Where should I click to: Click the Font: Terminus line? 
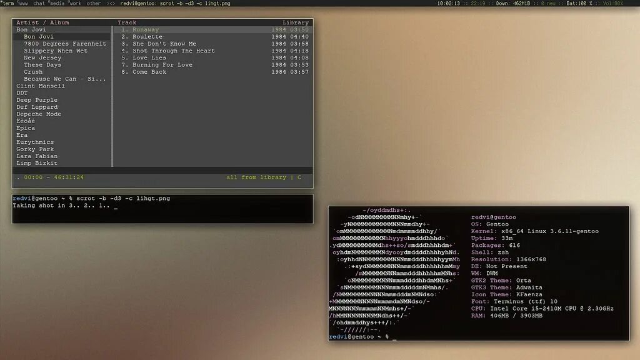514,301
